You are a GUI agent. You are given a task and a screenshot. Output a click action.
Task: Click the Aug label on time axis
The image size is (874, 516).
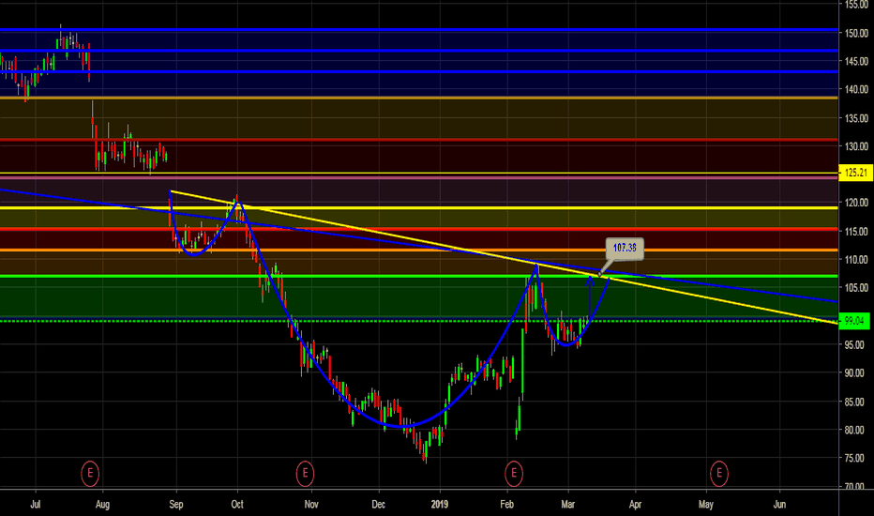(x=102, y=505)
